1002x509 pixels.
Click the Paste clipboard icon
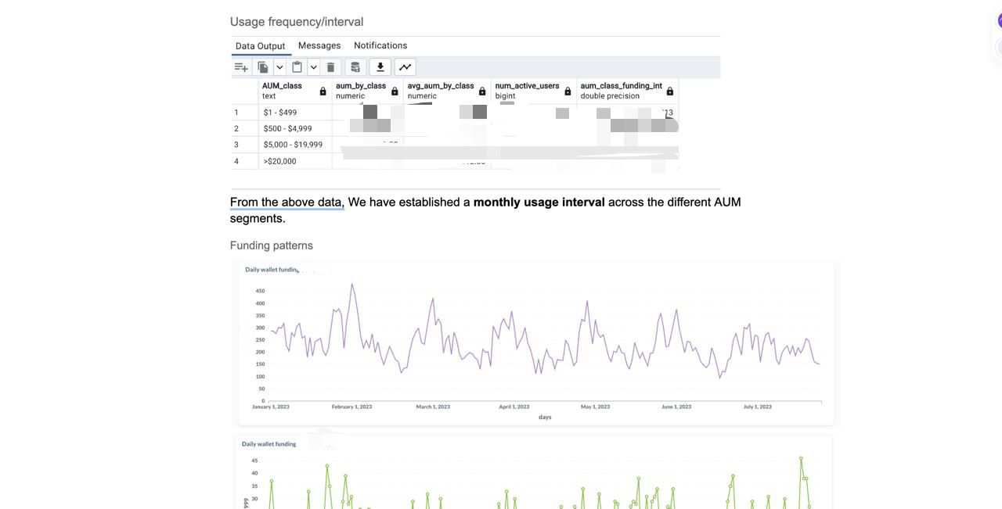(297, 67)
